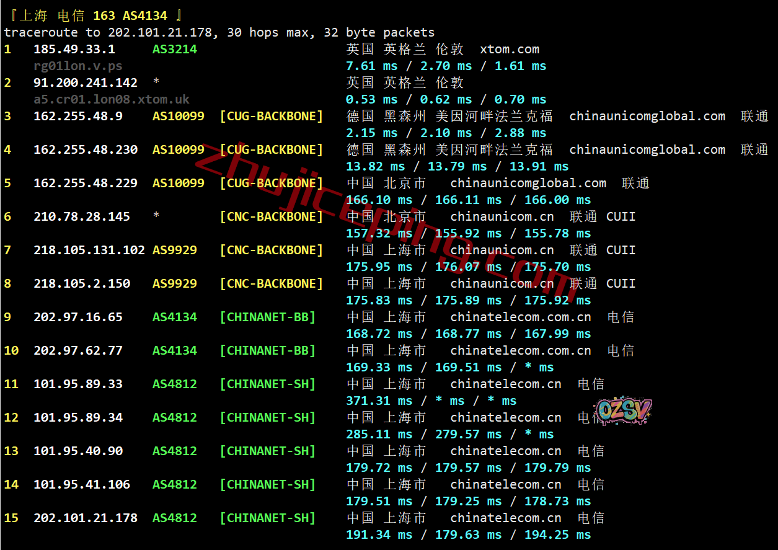
Task: Click the 371.31 ms latency value
Action: (379, 401)
